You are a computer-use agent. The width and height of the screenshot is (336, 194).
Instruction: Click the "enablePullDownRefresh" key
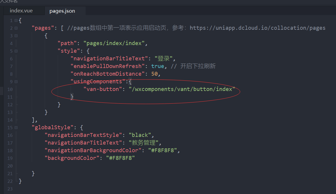point(108,66)
